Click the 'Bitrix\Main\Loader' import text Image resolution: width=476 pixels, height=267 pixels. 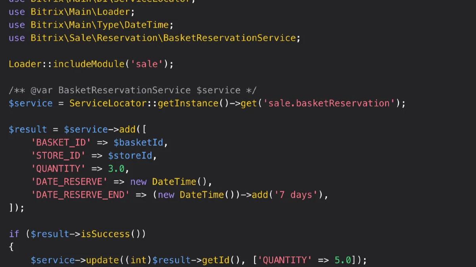80,12
